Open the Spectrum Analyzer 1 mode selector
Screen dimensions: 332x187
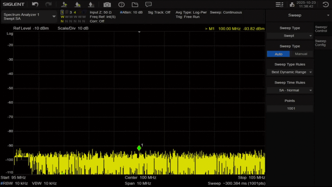pyautogui.click(x=30, y=17)
